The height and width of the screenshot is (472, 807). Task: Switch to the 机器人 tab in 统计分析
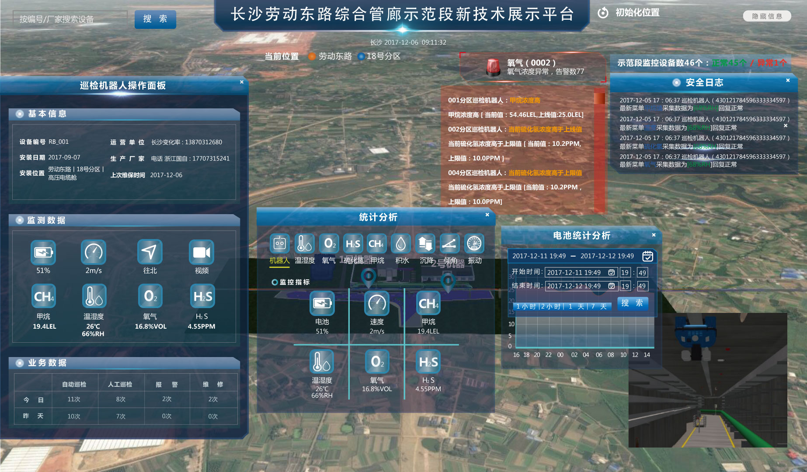pyautogui.click(x=280, y=244)
